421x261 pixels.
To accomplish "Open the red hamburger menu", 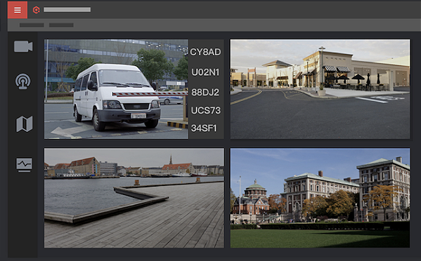I will [x=18, y=10].
